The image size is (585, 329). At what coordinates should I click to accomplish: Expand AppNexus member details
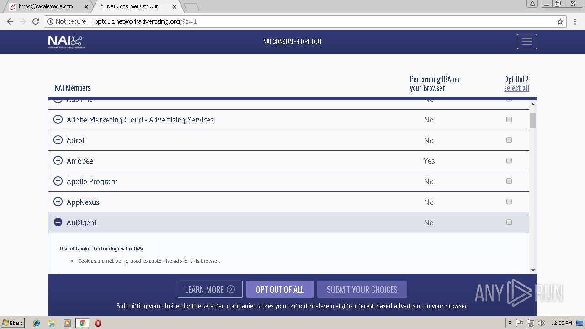pyautogui.click(x=58, y=202)
